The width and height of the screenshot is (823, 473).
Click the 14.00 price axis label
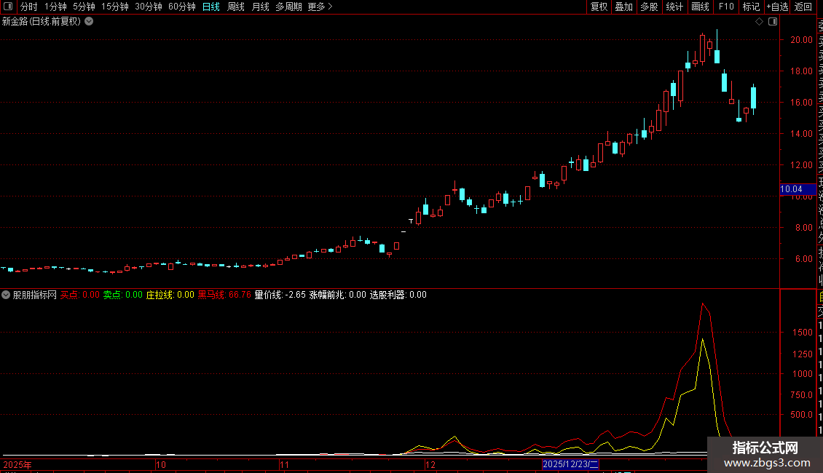[801, 134]
